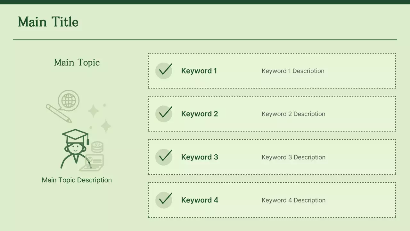Image resolution: width=410 pixels, height=231 pixels.
Task: Toggle the checkmark next to Keyword 2
Action: click(x=164, y=114)
